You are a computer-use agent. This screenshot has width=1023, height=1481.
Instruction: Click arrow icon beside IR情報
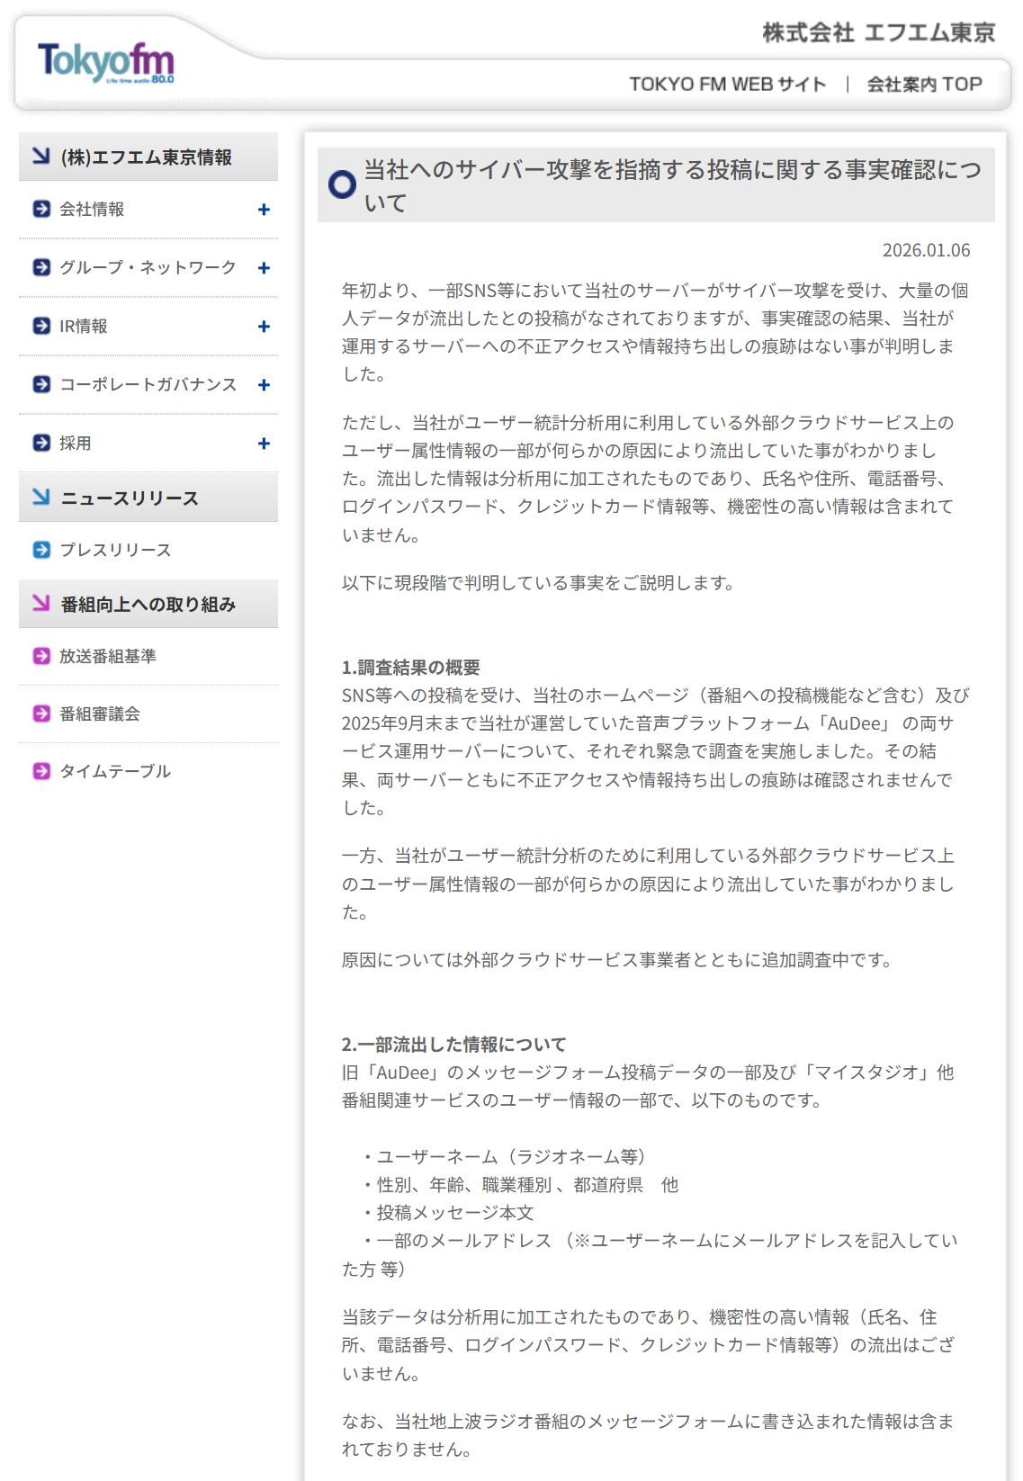(41, 326)
